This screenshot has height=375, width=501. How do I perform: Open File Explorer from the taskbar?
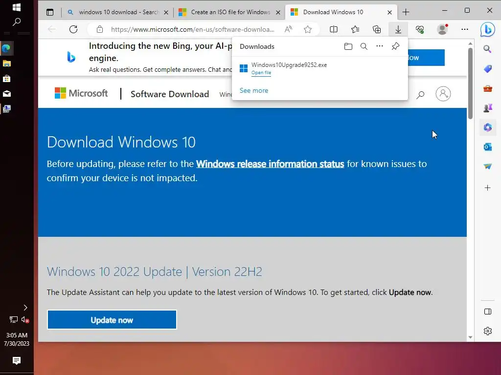point(7,63)
